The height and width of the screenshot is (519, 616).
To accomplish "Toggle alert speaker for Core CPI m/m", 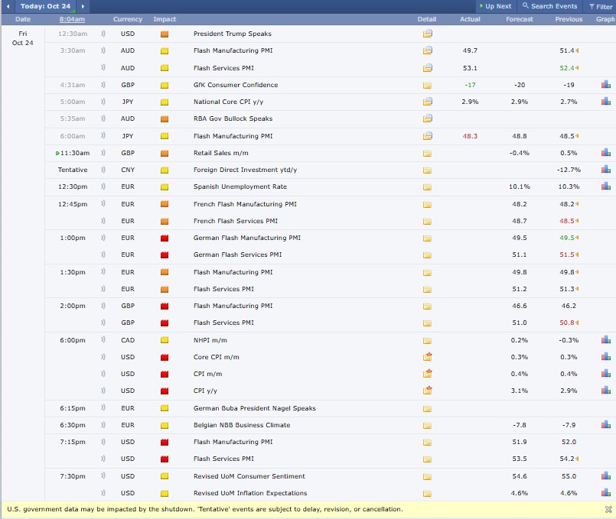I will (103, 357).
